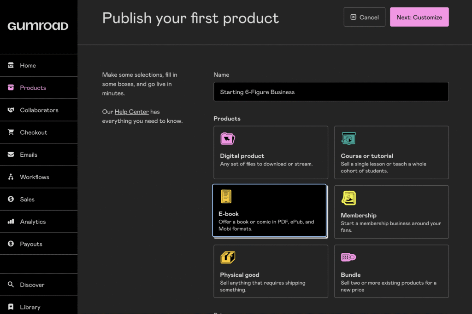Viewport: 472px width, 314px height.
Task: Click the product Name field
Action: pos(331,91)
